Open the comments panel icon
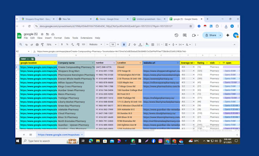The height and width of the screenshot is (156, 259). tap(185, 35)
